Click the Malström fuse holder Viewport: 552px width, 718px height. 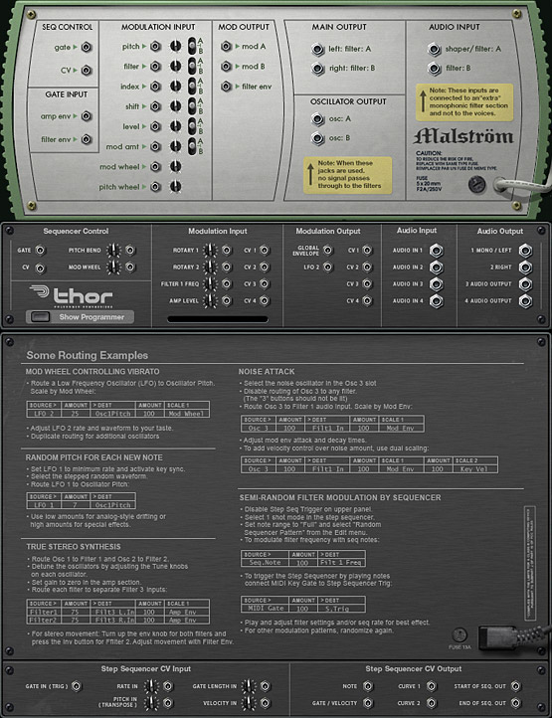click(x=476, y=185)
